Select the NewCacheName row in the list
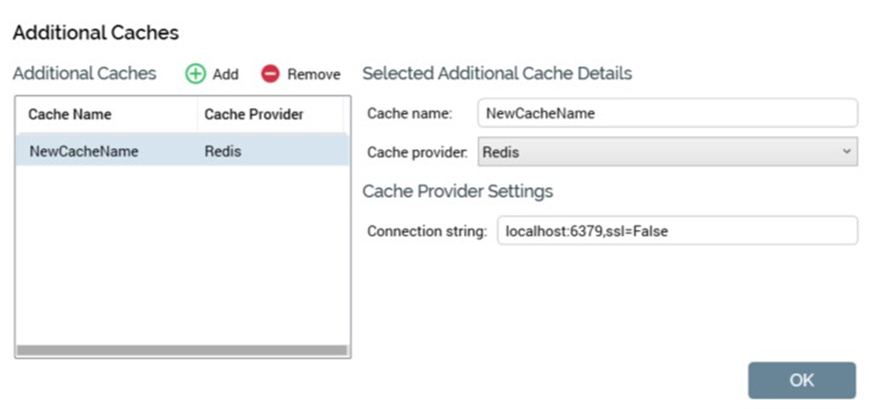This screenshot has width=869, height=409. (x=84, y=151)
